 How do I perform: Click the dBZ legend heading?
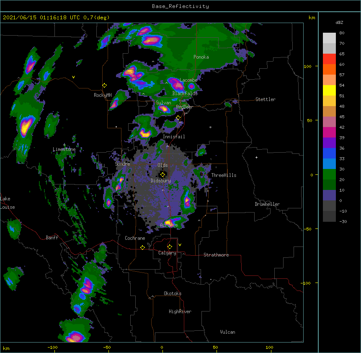tap(339, 22)
